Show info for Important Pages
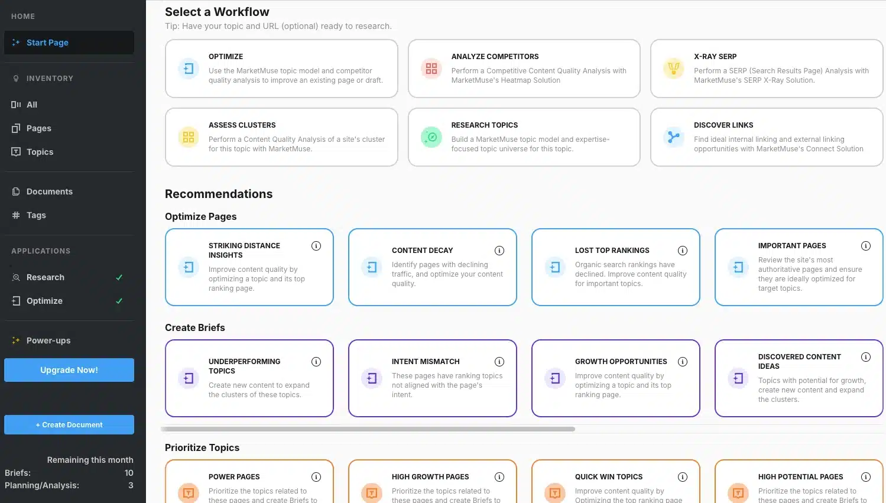Viewport: 886px width, 503px height. coord(866,246)
